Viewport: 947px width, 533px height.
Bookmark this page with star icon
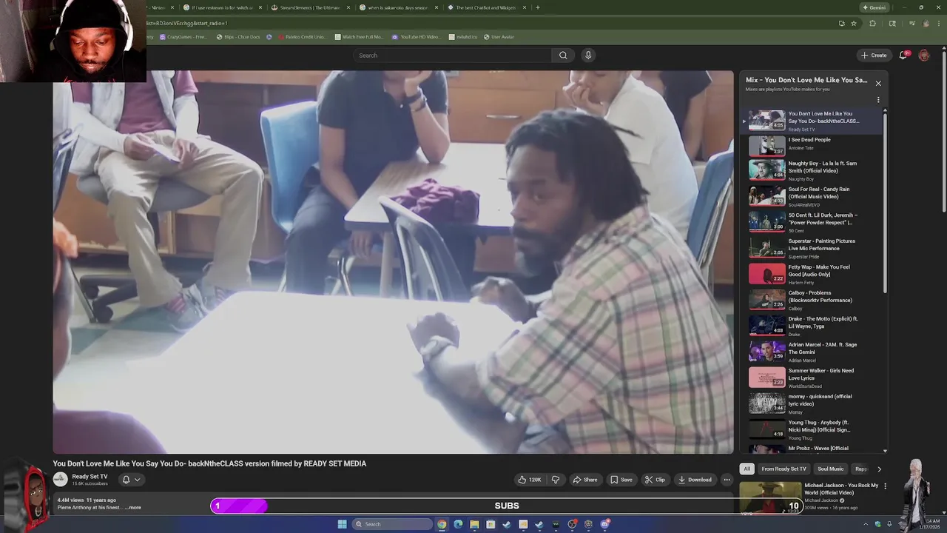pos(854,23)
